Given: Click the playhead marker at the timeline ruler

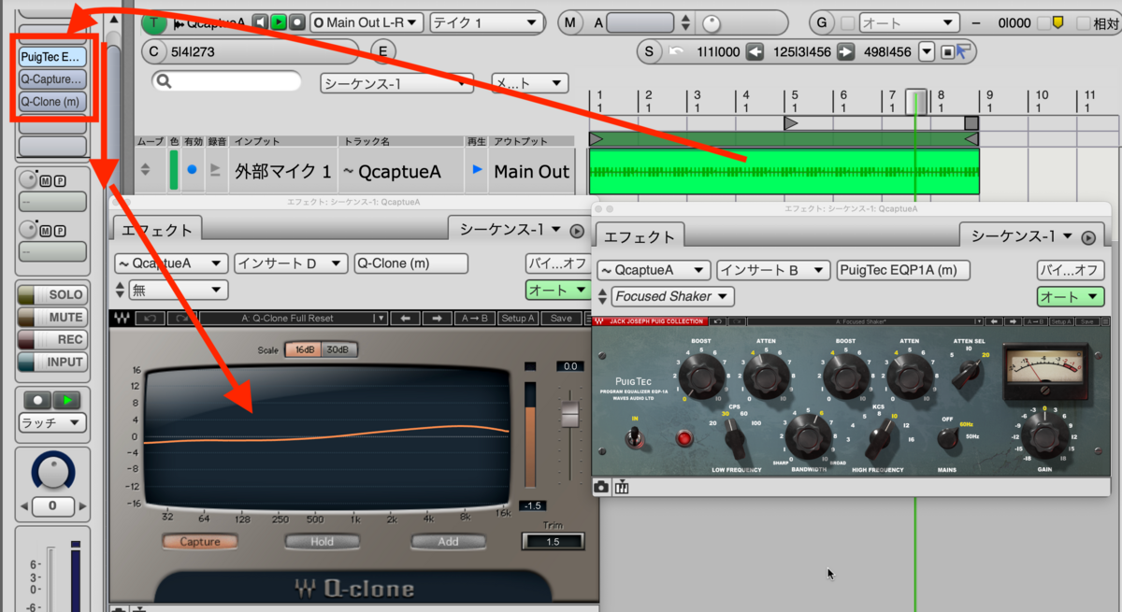Looking at the screenshot, I should click(916, 100).
